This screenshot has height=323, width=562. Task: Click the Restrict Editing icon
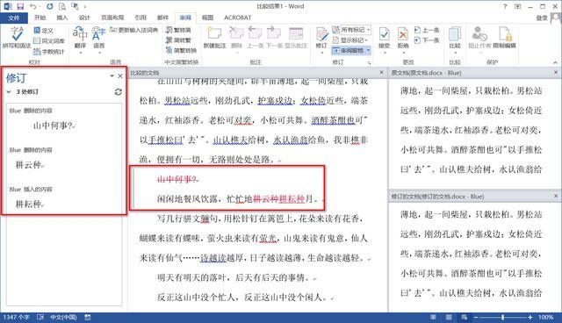[x=504, y=38]
